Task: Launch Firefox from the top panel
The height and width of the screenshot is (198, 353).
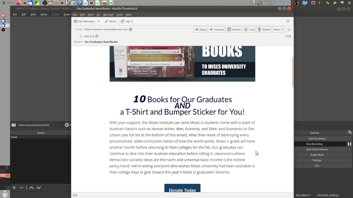Action: click(18, 3)
